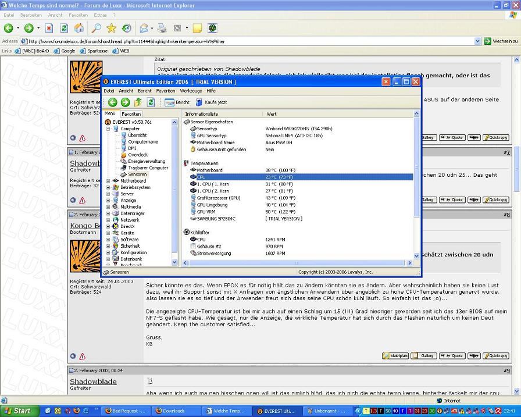Open the Werkzeuge menu in EVEREST
521x417 pixels.
pos(191,91)
